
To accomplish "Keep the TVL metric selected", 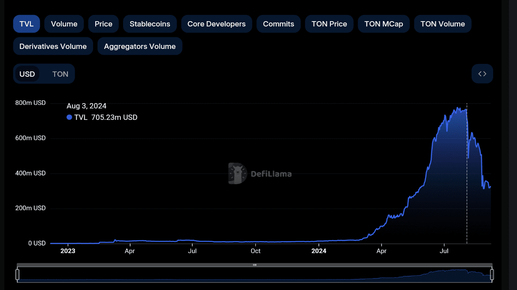I will [26, 24].
